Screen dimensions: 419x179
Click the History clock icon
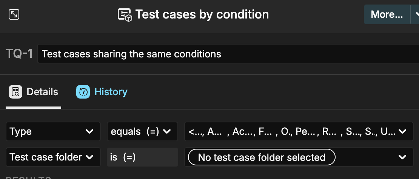pos(83,92)
